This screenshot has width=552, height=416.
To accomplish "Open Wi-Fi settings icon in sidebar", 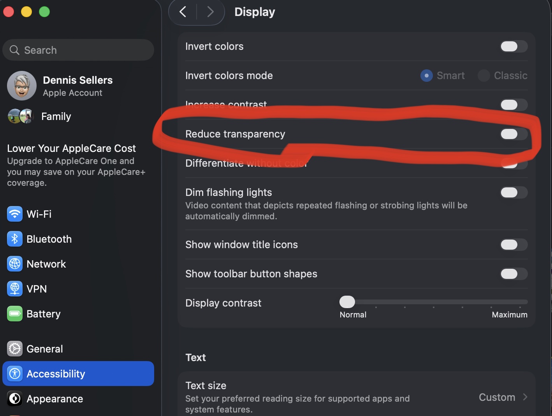I will tap(15, 214).
